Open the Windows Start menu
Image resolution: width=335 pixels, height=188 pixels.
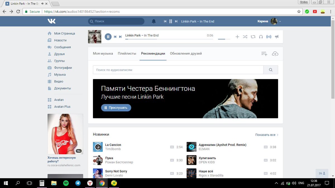[6, 183]
